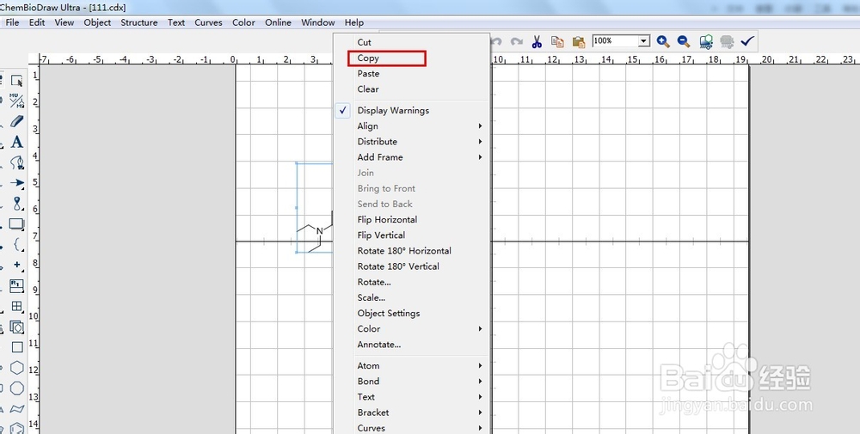Select the Cyclohexane ring tool
860x434 pixels.
17,368
